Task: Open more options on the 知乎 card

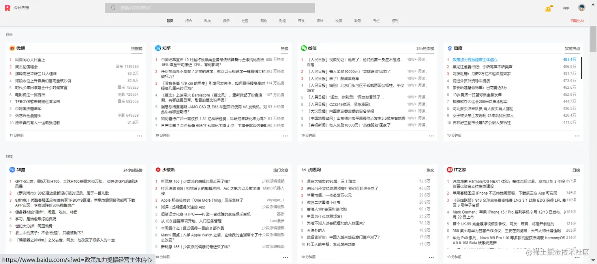Action: point(285,136)
